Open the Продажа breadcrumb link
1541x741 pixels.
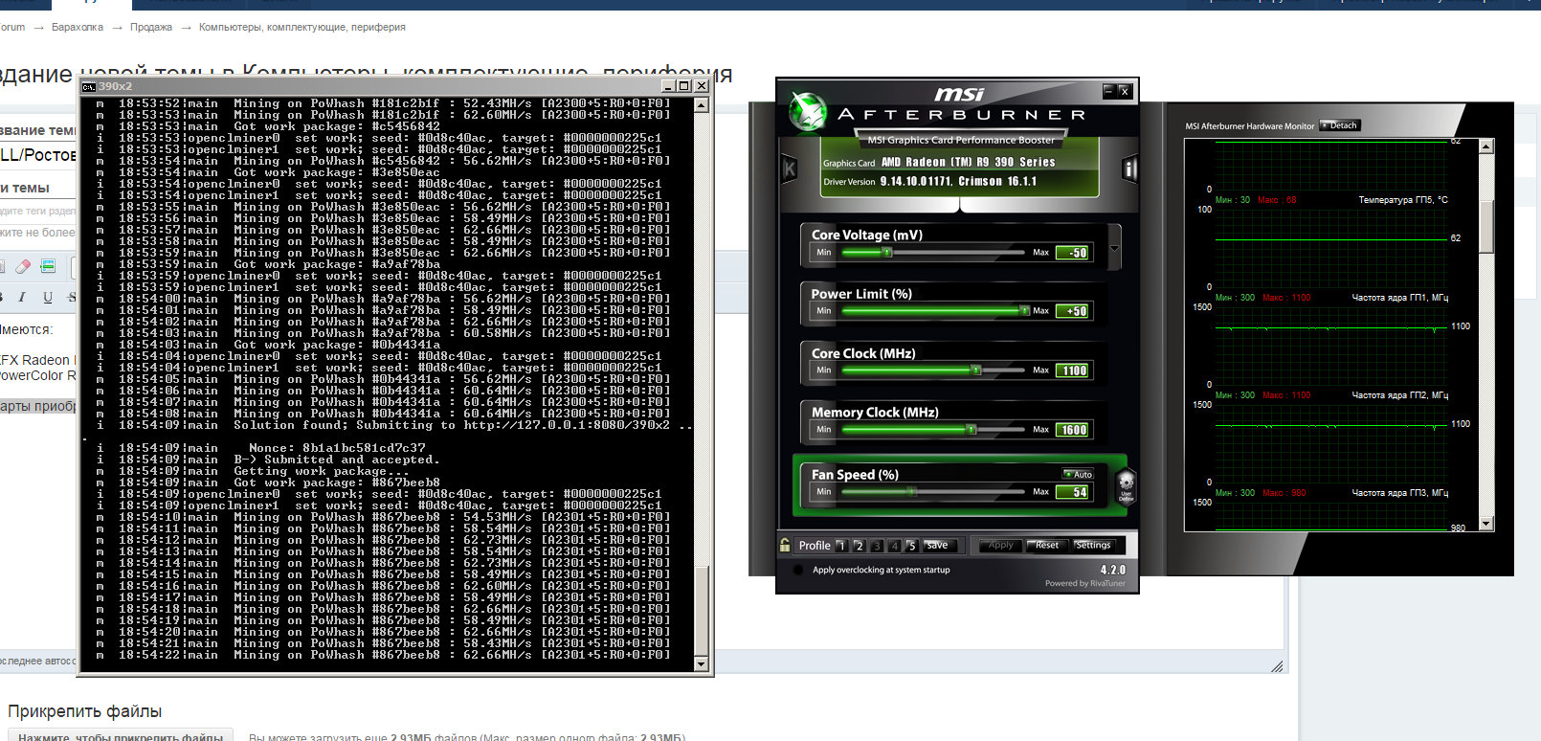(x=151, y=27)
